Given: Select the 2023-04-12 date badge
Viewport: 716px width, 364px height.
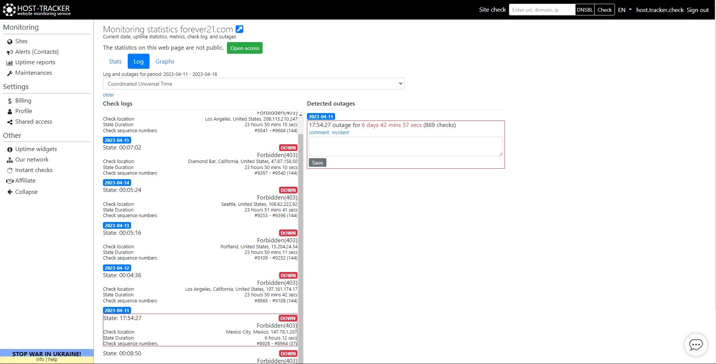Looking at the screenshot, I should [x=117, y=268].
